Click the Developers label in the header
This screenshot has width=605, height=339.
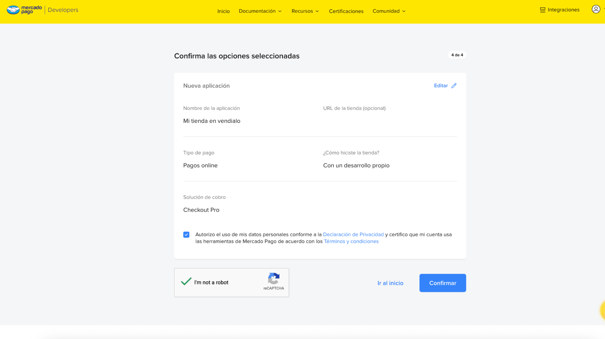click(63, 10)
